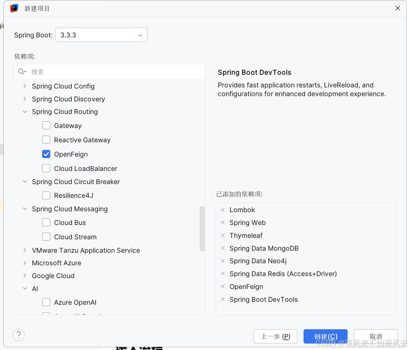Open the help question mark button
Image resolution: width=409 pixels, height=350 pixels.
(x=19, y=335)
